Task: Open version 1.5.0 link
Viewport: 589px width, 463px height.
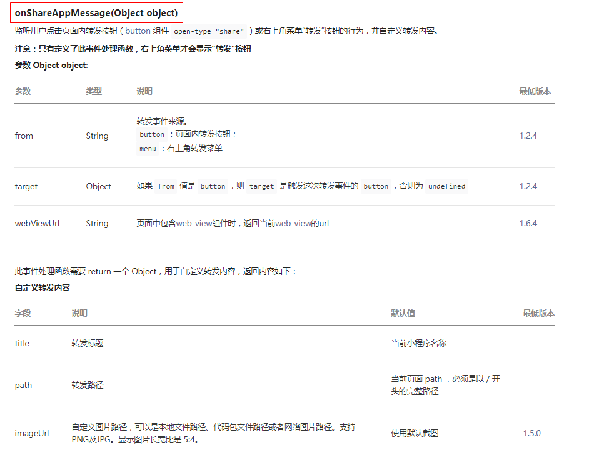Action: [532, 434]
